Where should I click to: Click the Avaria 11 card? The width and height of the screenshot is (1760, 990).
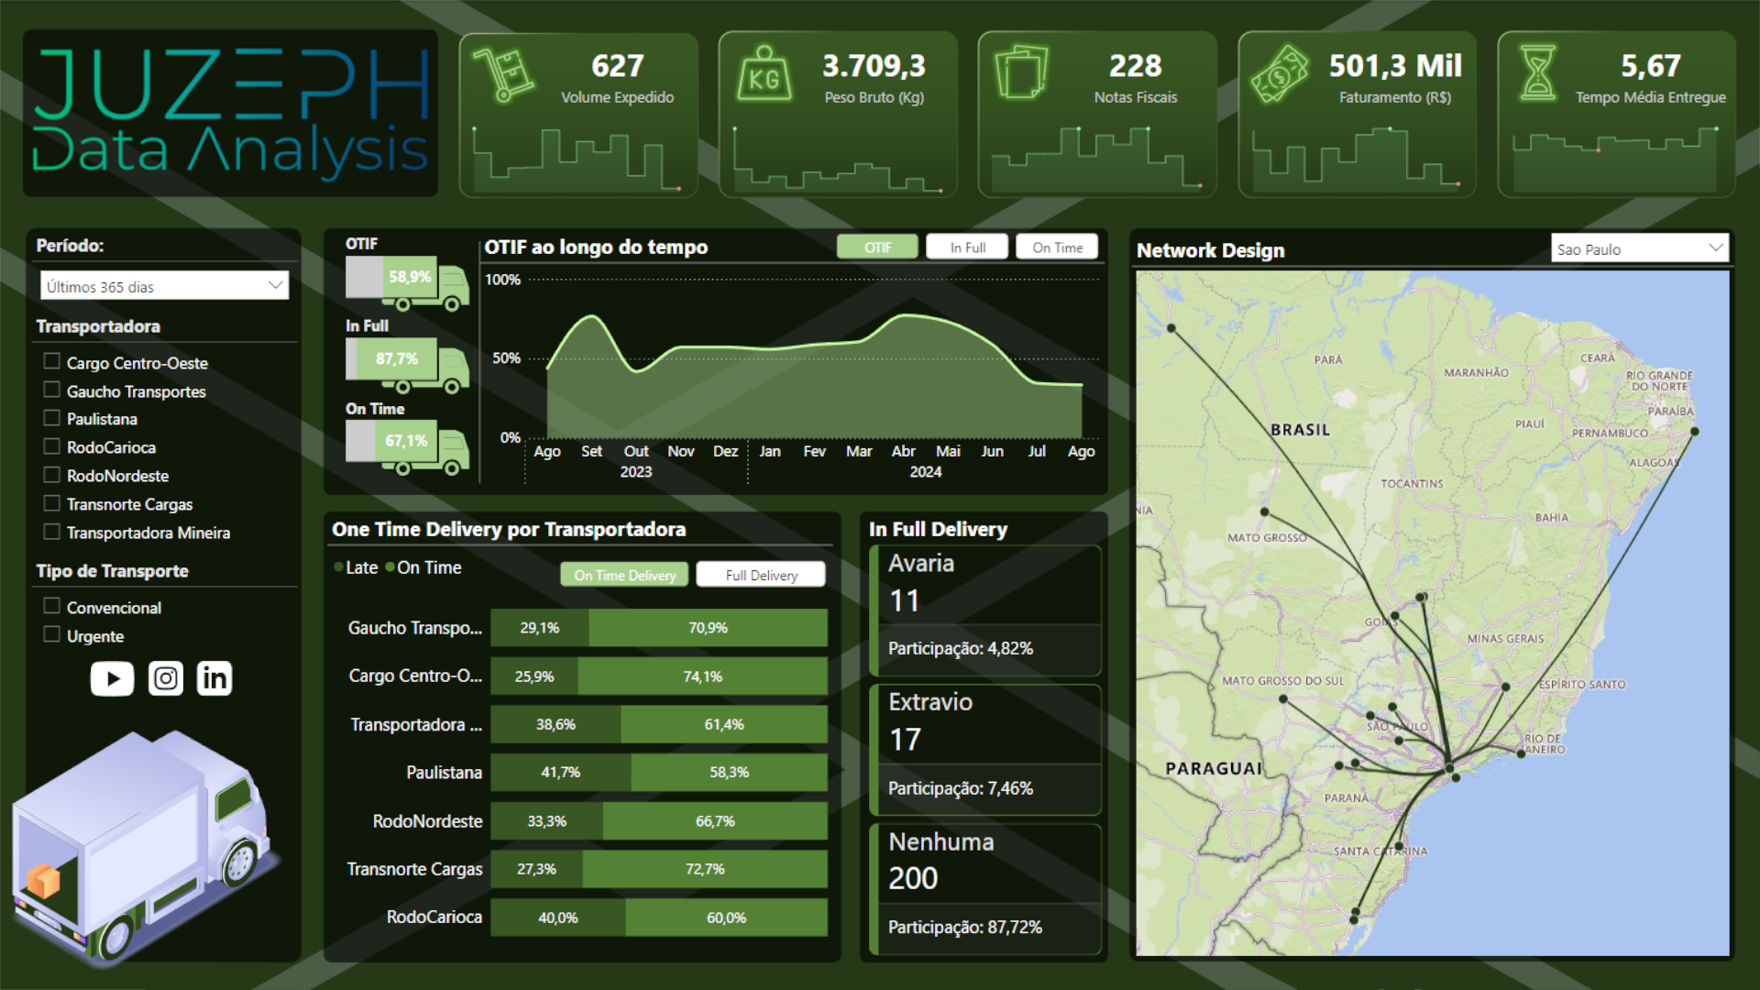(x=985, y=610)
